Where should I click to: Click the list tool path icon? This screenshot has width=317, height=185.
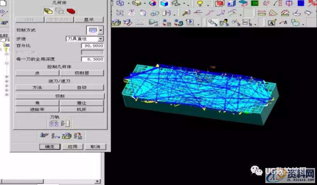[x=78, y=136]
